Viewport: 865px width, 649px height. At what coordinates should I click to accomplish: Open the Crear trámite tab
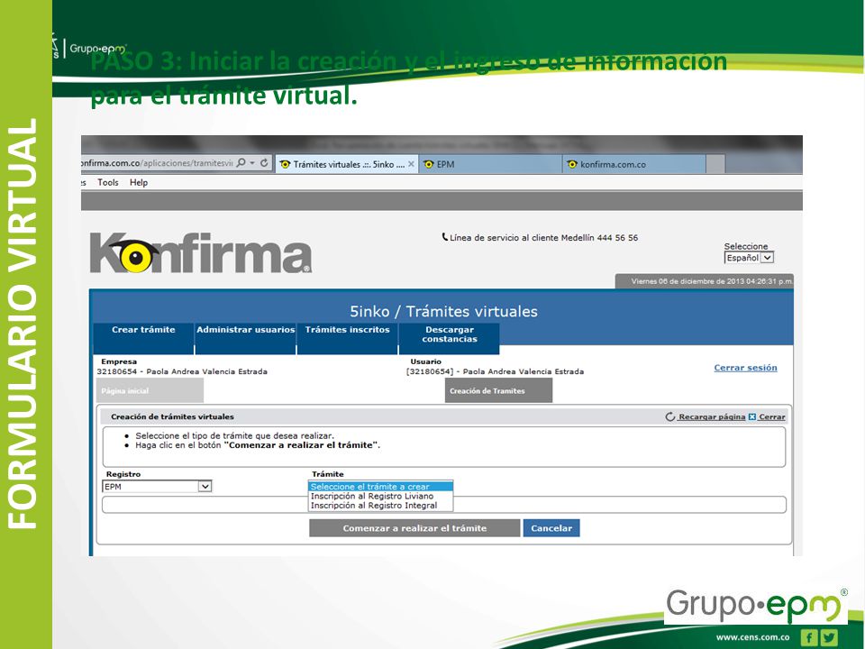(x=143, y=338)
